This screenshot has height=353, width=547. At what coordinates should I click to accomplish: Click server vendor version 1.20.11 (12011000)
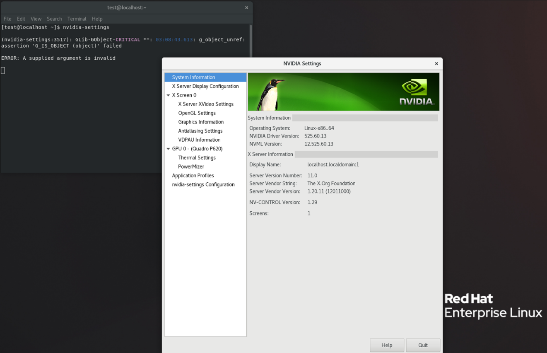[329, 191]
